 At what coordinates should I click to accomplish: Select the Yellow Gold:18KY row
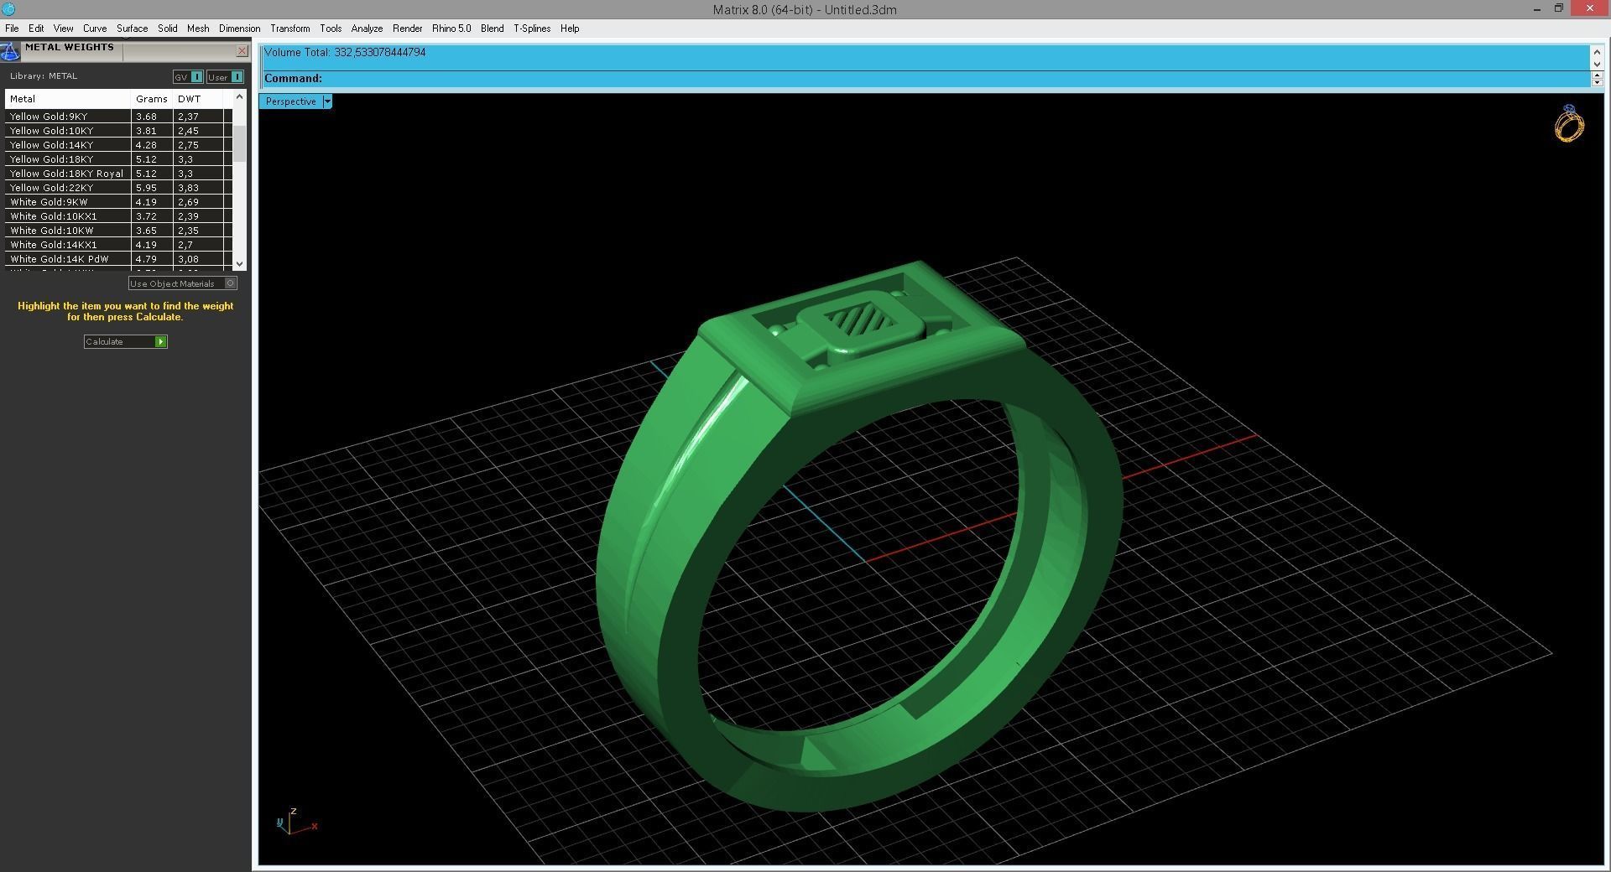click(118, 159)
